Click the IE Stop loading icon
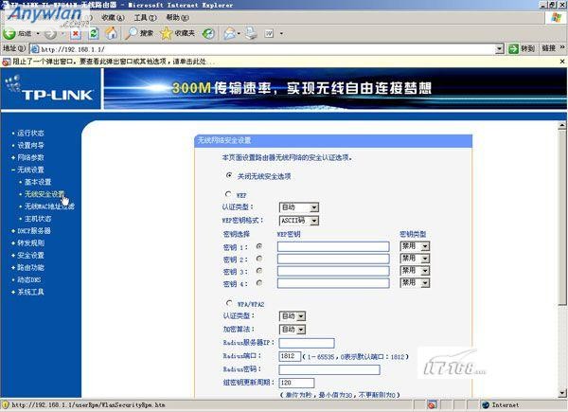The height and width of the screenshot is (412, 568). pos(75,34)
